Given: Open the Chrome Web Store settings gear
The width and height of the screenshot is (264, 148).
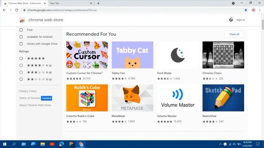Looking at the screenshot, I should [x=231, y=20].
